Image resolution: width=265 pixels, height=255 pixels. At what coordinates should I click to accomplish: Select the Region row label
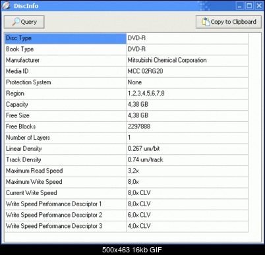[65, 94]
